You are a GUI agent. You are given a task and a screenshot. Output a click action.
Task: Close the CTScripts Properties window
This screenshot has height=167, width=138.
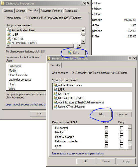point(88,4)
